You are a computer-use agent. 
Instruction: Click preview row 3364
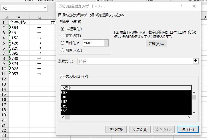tap(126, 93)
